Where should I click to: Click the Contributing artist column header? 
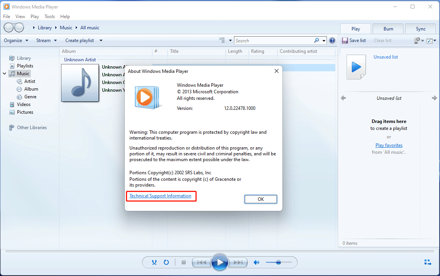306,51
